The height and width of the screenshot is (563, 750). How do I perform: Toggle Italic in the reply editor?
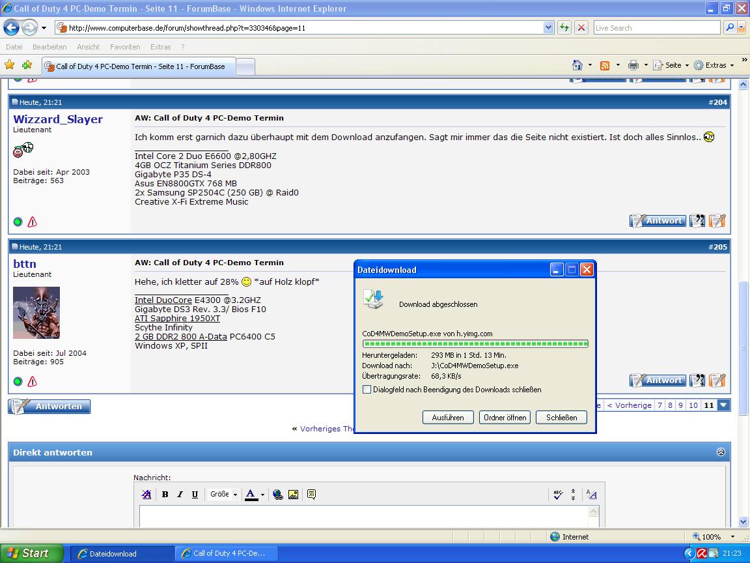180,495
